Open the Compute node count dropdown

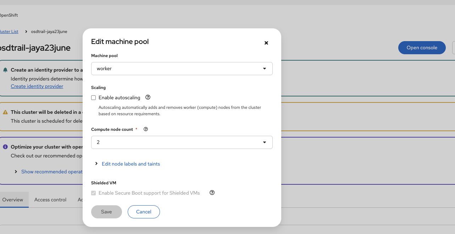pyautogui.click(x=182, y=143)
